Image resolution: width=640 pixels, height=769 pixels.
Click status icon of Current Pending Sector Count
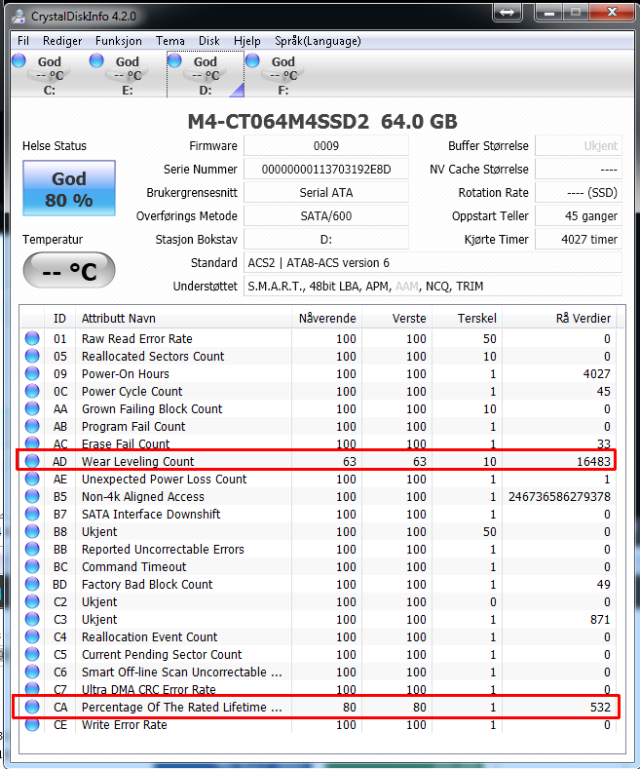(32, 654)
